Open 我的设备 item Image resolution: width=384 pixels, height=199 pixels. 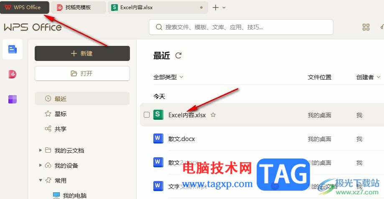tap(66, 166)
